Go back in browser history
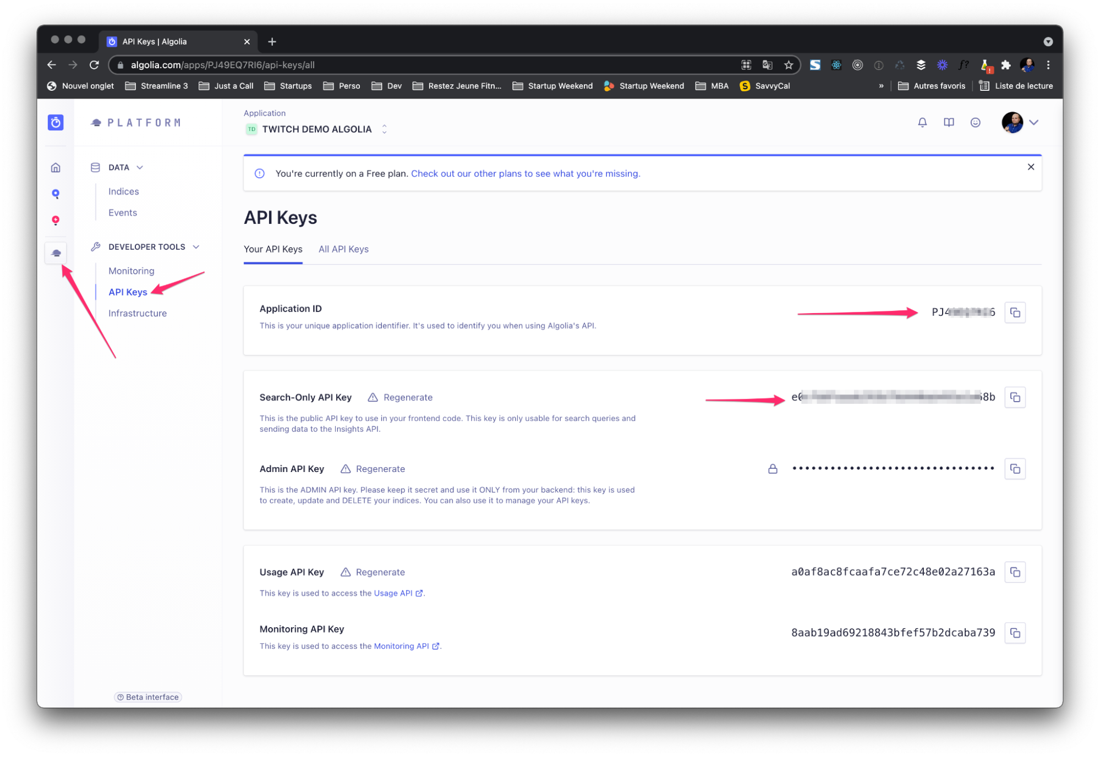The width and height of the screenshot is (1100, 757). [x=52, y=65]
